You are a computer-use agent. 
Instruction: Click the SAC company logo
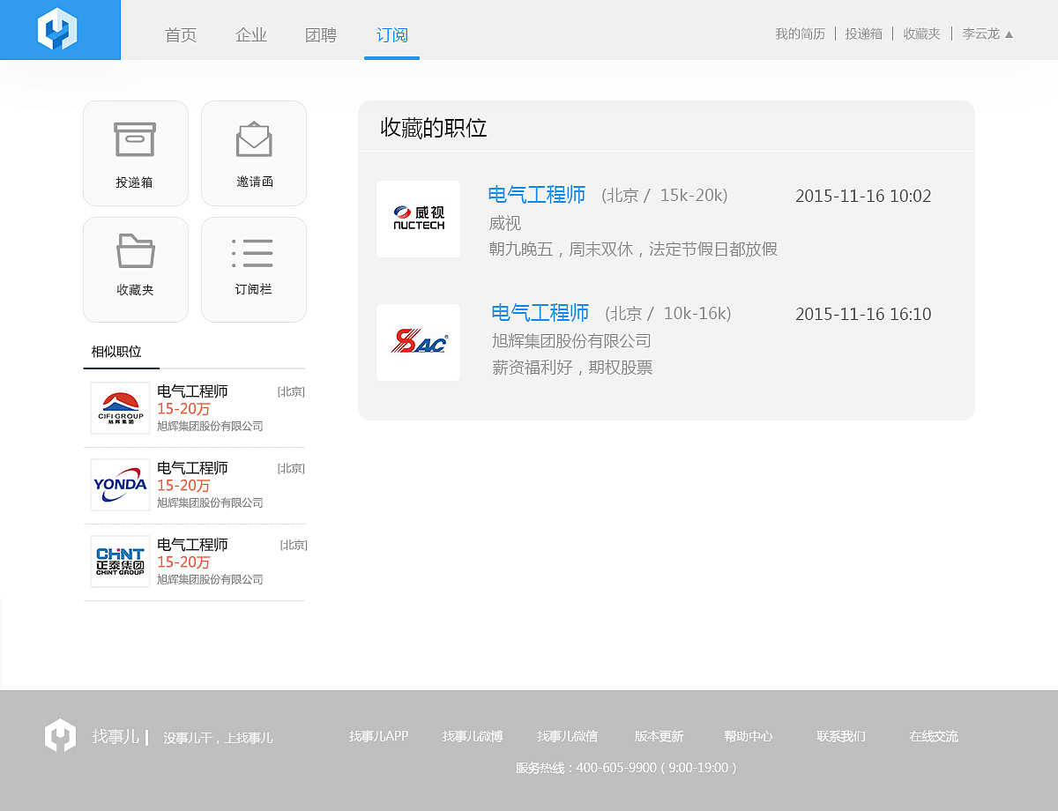[418, 342]
